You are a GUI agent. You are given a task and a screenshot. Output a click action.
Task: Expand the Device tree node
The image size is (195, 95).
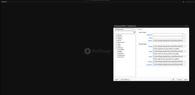116,41
